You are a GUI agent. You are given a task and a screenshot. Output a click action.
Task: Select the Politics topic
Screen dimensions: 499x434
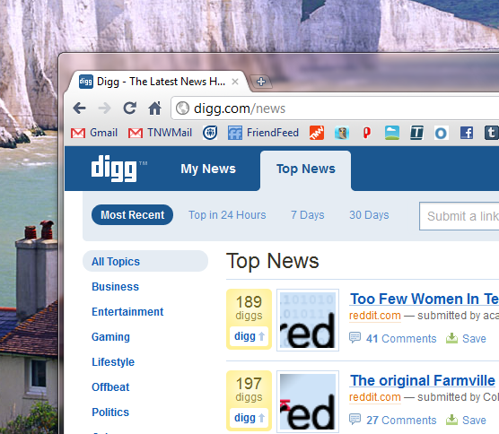pyautogui.click(x=110, y=412)
